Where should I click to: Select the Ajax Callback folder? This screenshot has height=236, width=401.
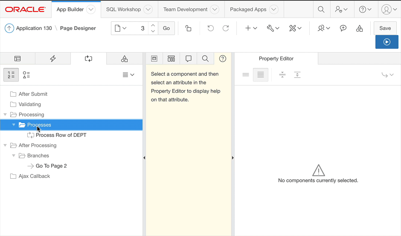[34, 176]
